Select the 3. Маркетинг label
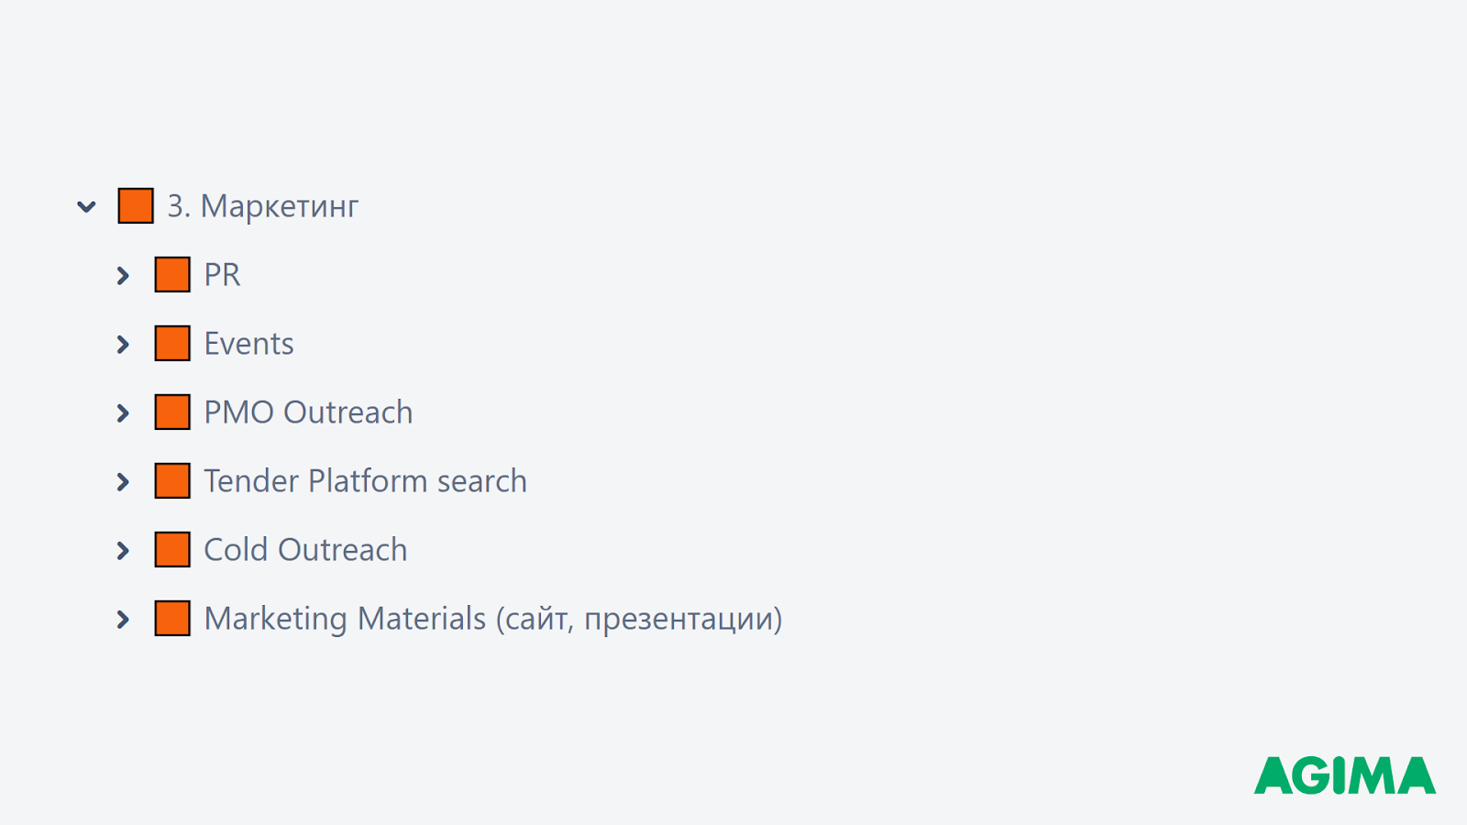 (x=262, y=206)
